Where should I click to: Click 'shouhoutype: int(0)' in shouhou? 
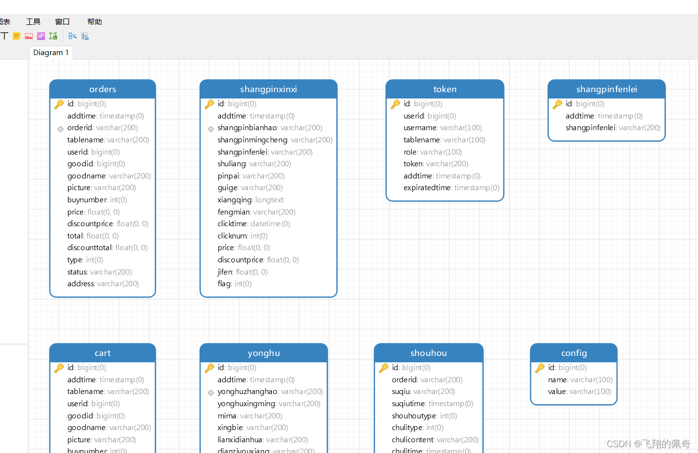[x=424, y=416]
